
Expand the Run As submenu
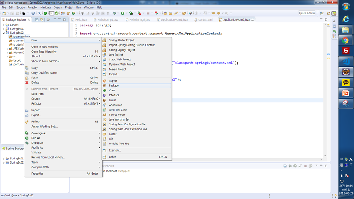(x=99, y=138)
